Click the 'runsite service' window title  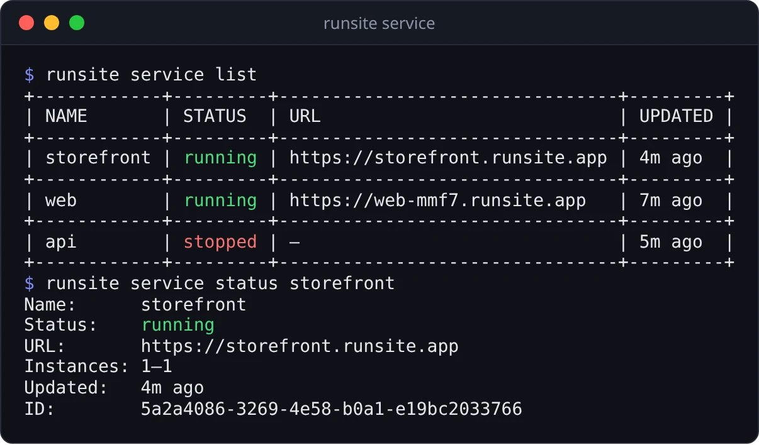(x=379, y=24)
